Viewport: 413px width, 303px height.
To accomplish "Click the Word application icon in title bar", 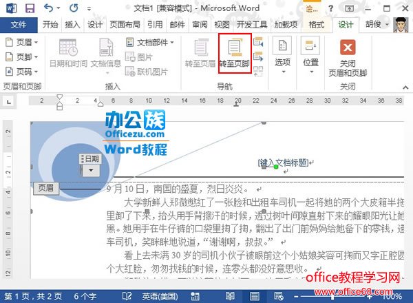I will [x=11, y=8].
